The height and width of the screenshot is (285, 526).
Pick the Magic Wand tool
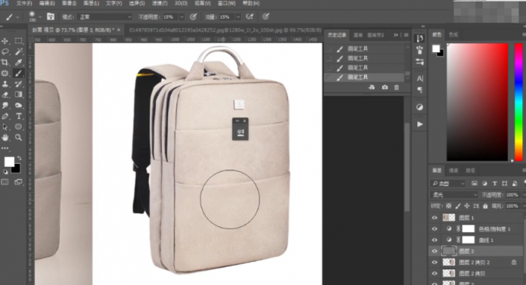pyautogui.click(x=19, y=51)
